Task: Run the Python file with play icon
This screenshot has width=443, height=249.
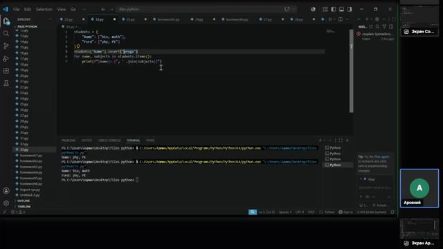Action: coord(330,19)
